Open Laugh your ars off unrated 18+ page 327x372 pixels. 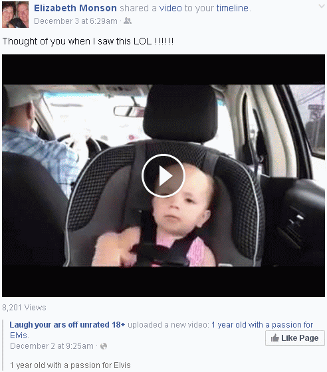67,324
